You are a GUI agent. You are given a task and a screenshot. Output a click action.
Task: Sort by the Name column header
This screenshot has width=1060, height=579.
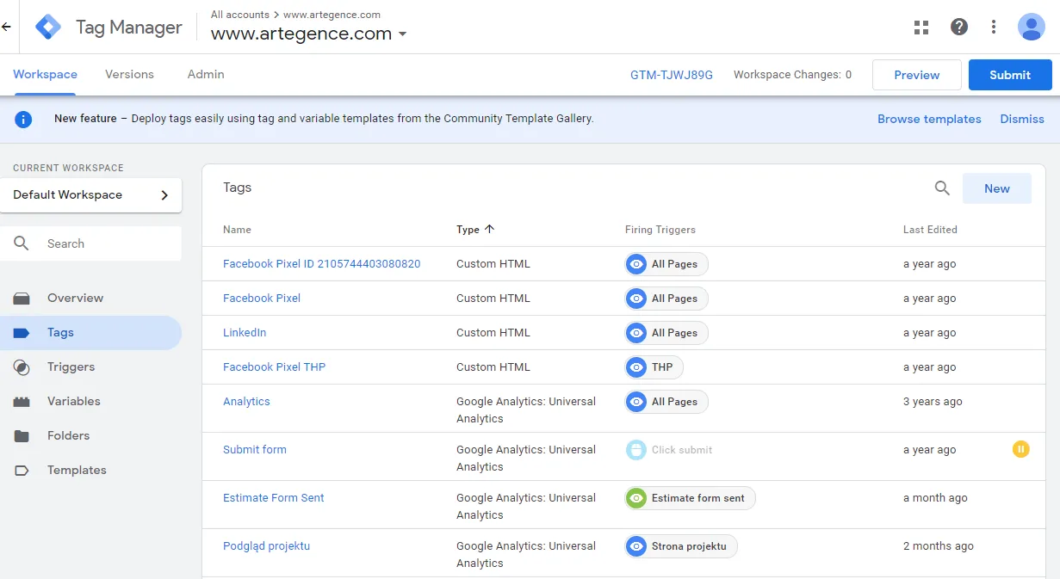click(x=237, y=230)
